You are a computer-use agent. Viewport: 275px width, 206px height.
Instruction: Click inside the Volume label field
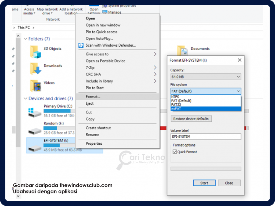pos(205,137)
